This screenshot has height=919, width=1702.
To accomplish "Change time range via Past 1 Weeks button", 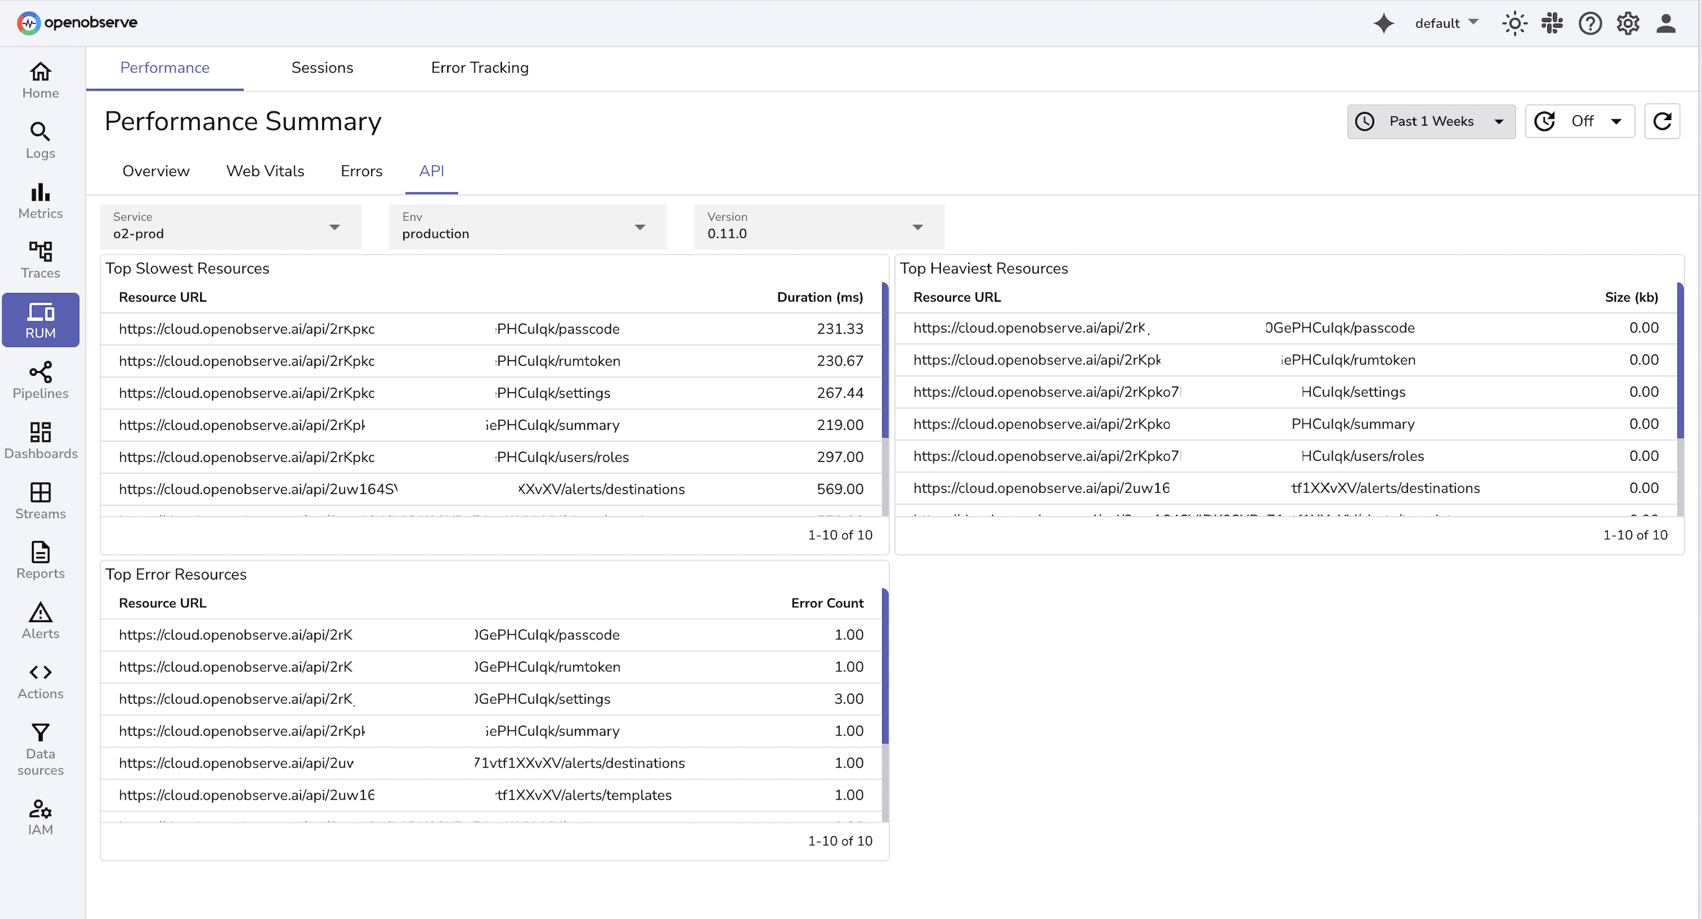I will pos(1430,121).
